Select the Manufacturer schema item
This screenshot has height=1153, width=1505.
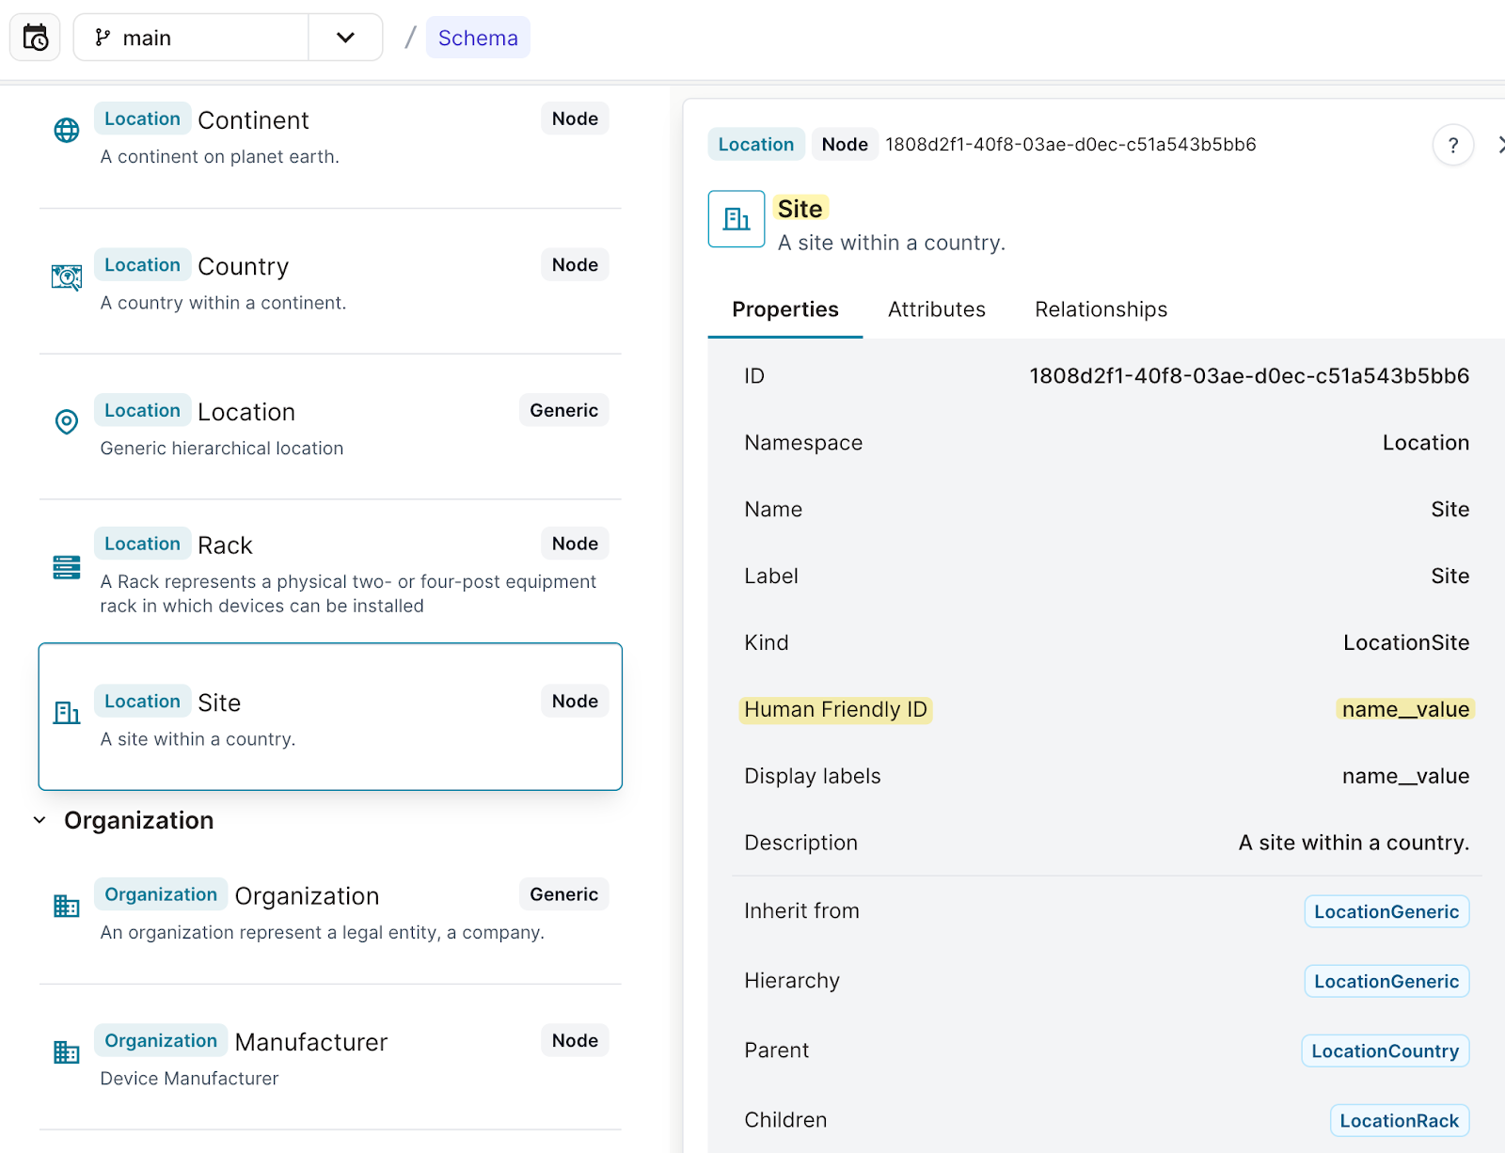[x=330, y=1058]
